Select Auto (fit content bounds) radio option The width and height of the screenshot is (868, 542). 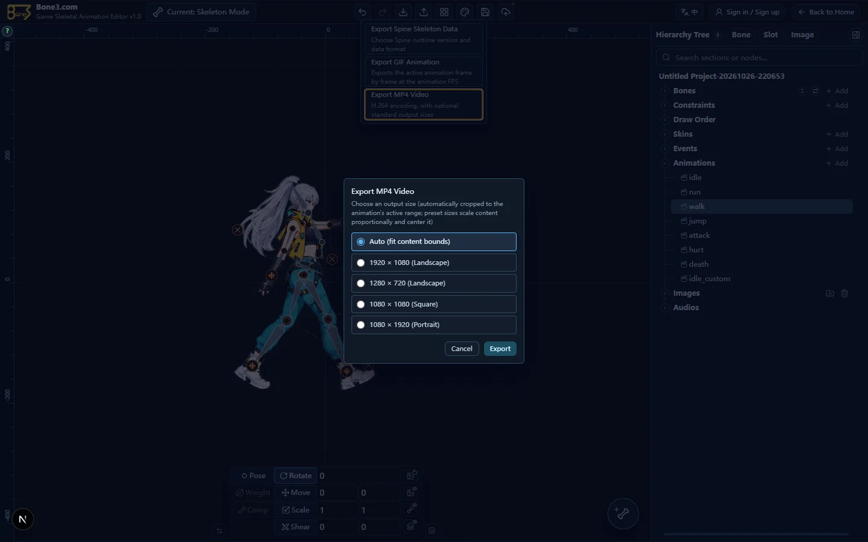click(434, 241)
